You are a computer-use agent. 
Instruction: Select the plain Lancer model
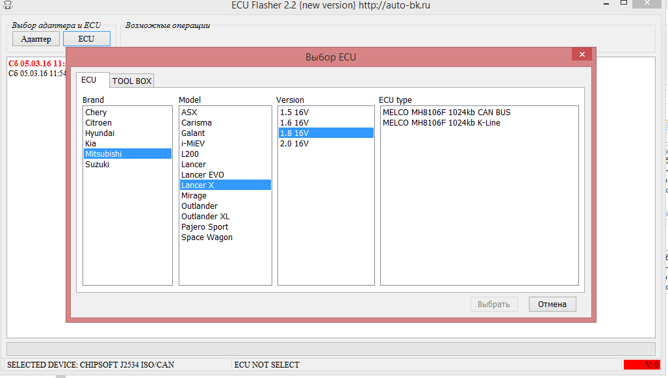coord(225,164)
